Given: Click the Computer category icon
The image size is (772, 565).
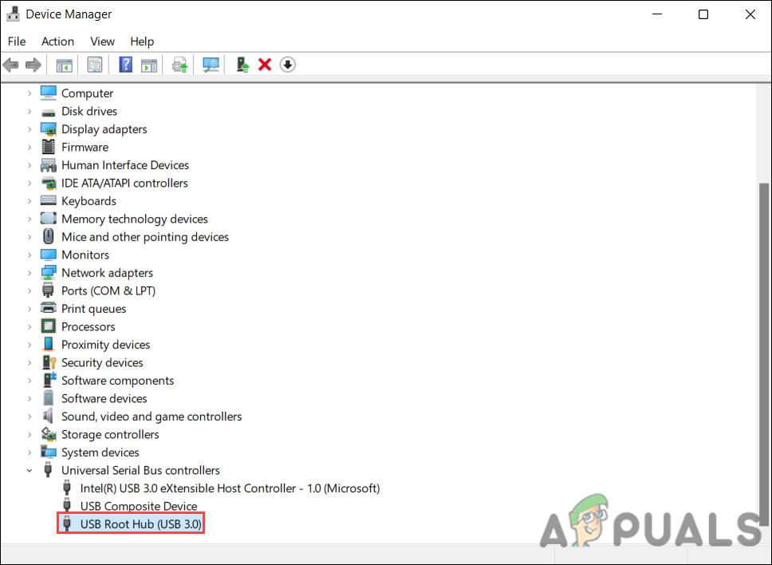Looking at the screenshot, I should (48, 93).
